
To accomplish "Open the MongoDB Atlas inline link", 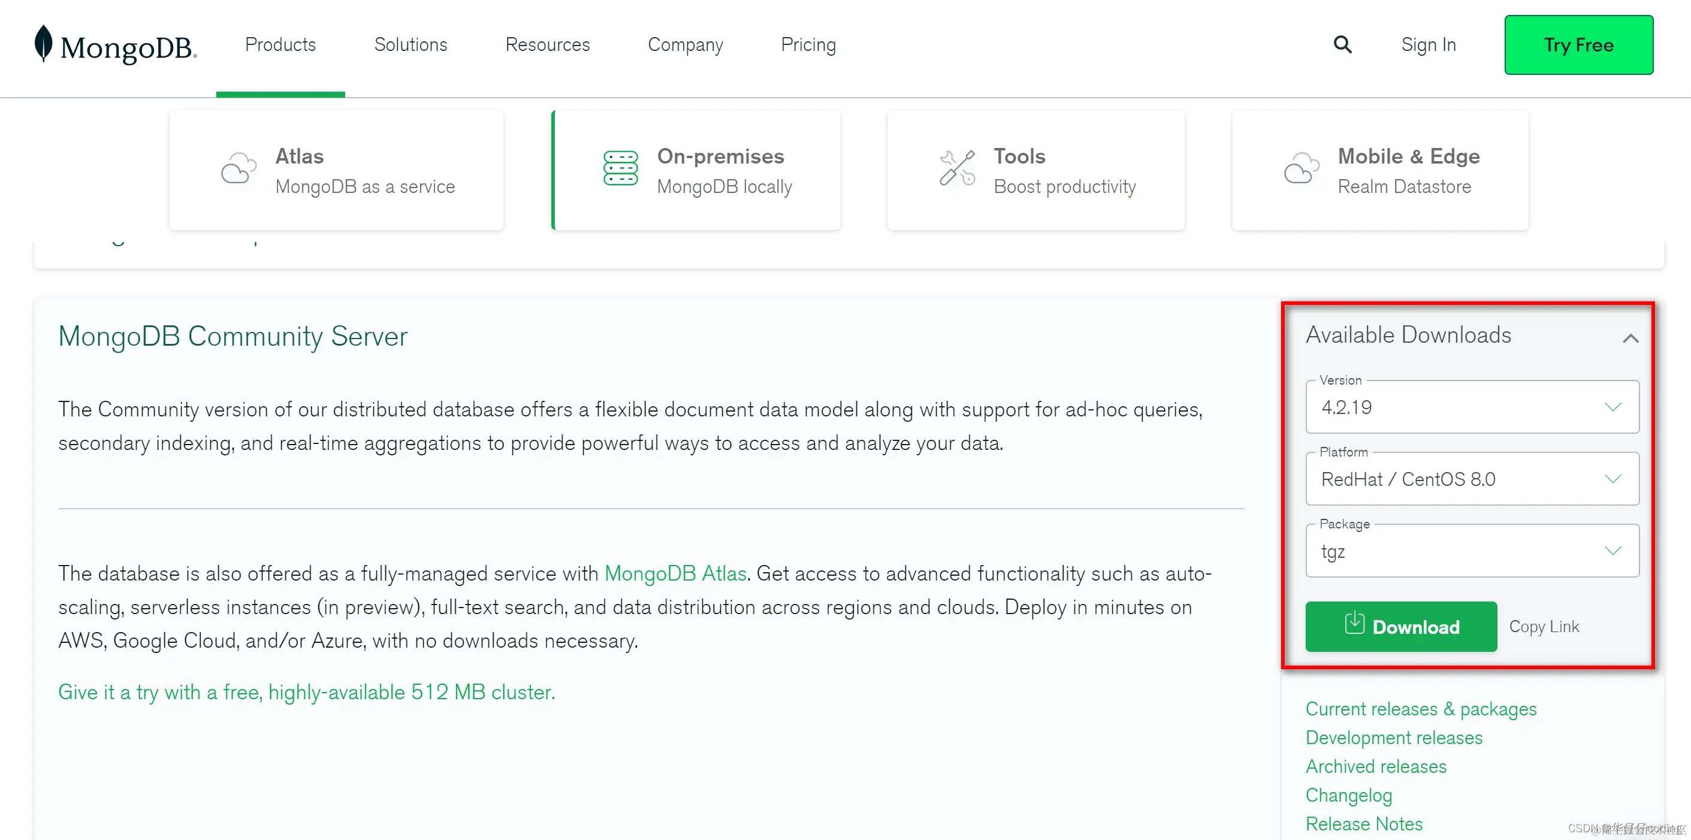I will (x=675, y=573).
